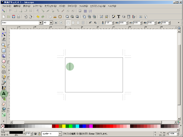Toggle bold text style button
The image size is (183, 137).
pyautogui.click(x=56, y=22)
